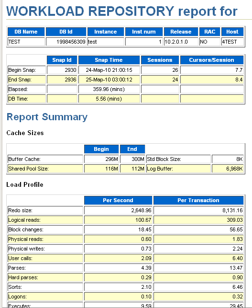Click the Hard parses row label
252x308 pixels.
(45, 277)
